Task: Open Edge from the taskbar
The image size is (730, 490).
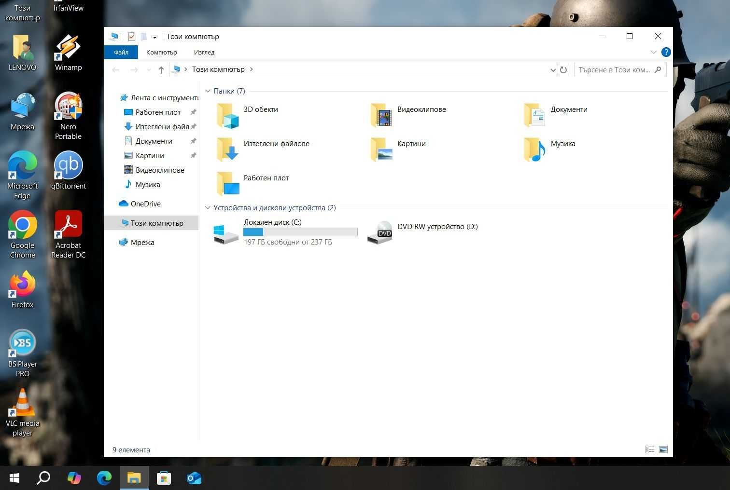Action: 104,478
